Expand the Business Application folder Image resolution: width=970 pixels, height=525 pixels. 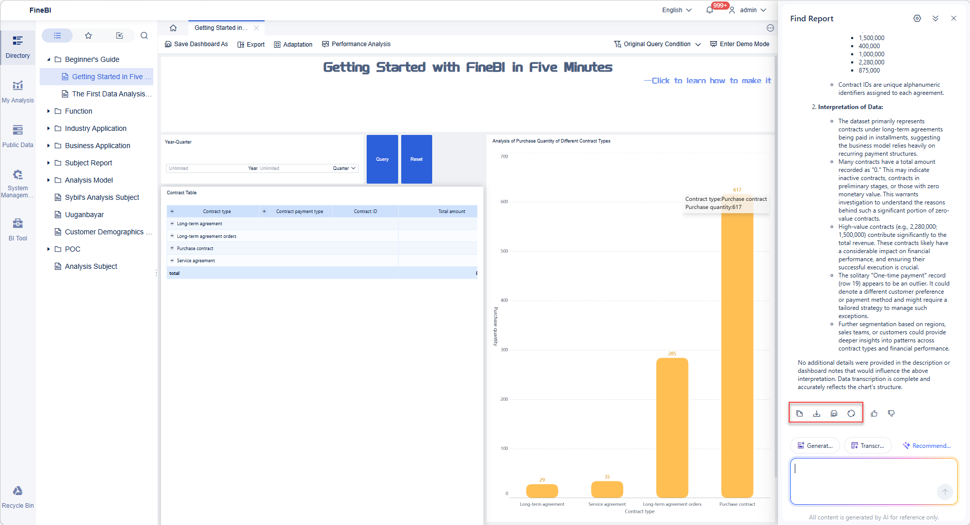point(49,146)
